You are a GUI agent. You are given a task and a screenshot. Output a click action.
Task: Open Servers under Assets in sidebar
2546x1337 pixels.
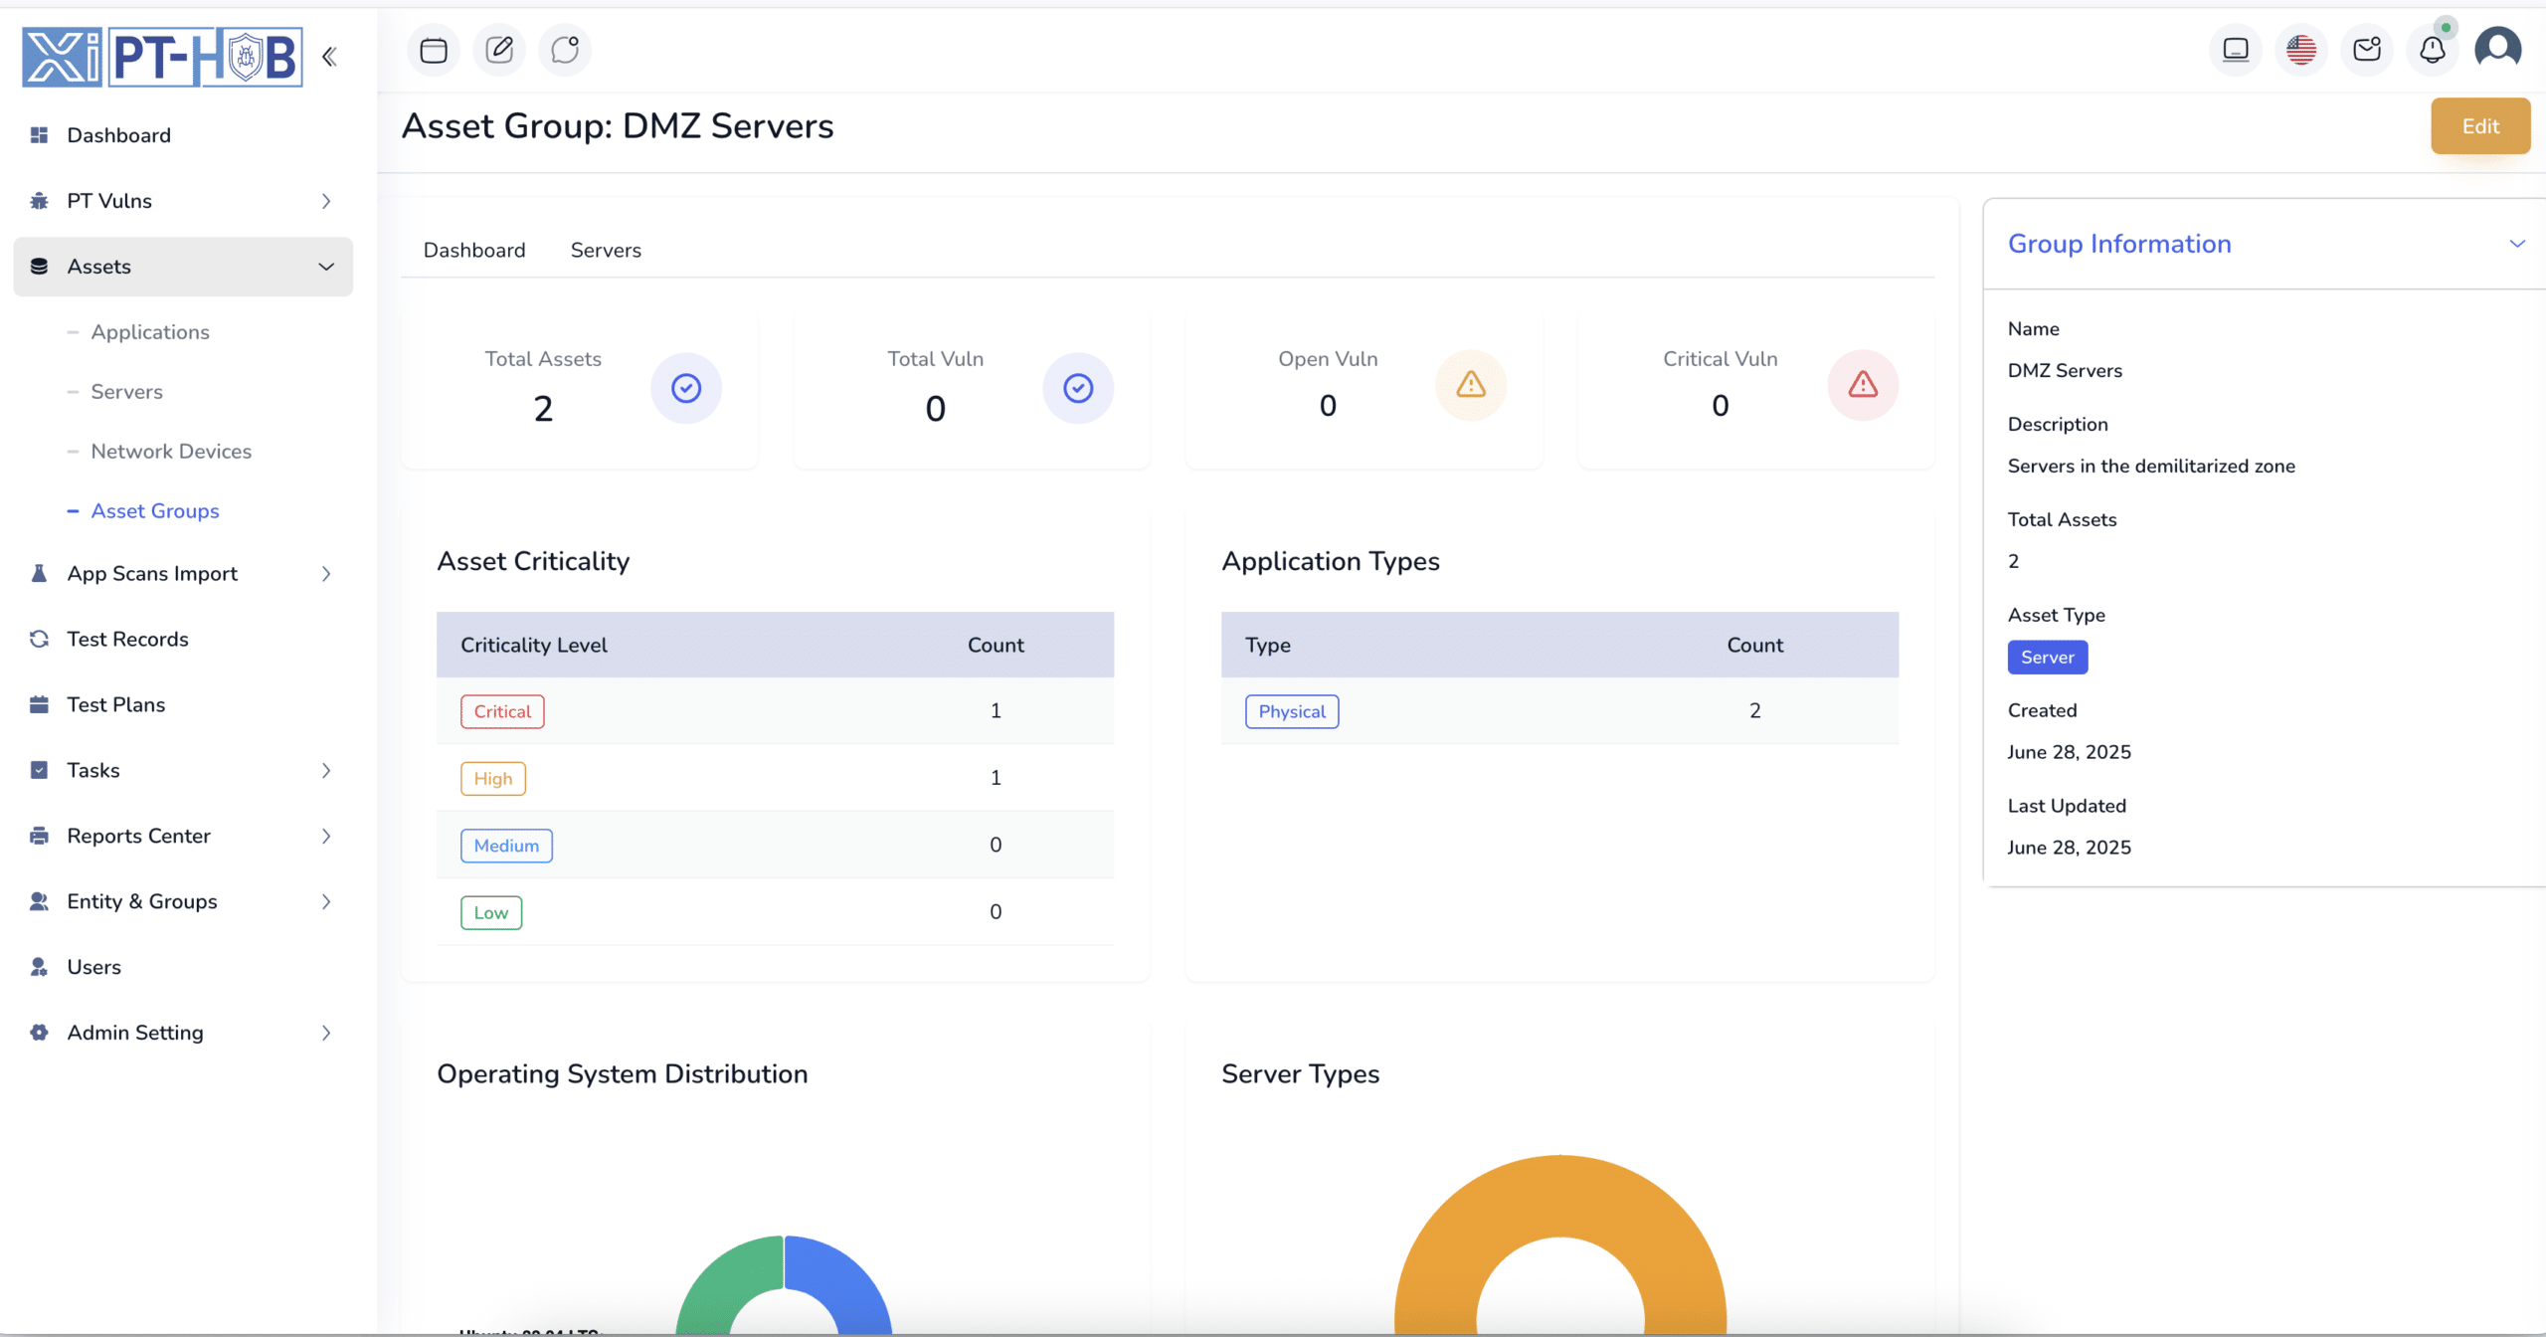coord(126,392)
